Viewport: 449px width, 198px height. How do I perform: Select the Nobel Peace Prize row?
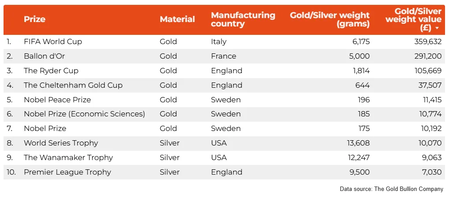(x=57, y=100)
